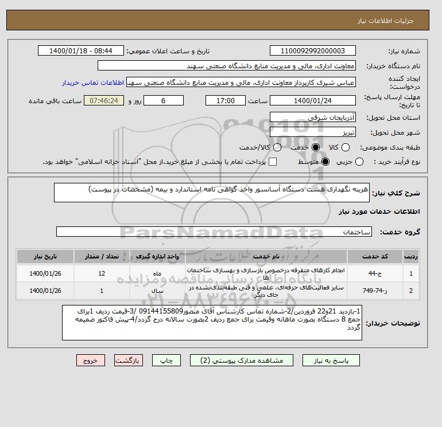Click the need number field 1100092992000003

[x=313, y=50]
